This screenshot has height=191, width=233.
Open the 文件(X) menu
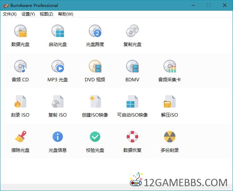click(x=10, y=14)
